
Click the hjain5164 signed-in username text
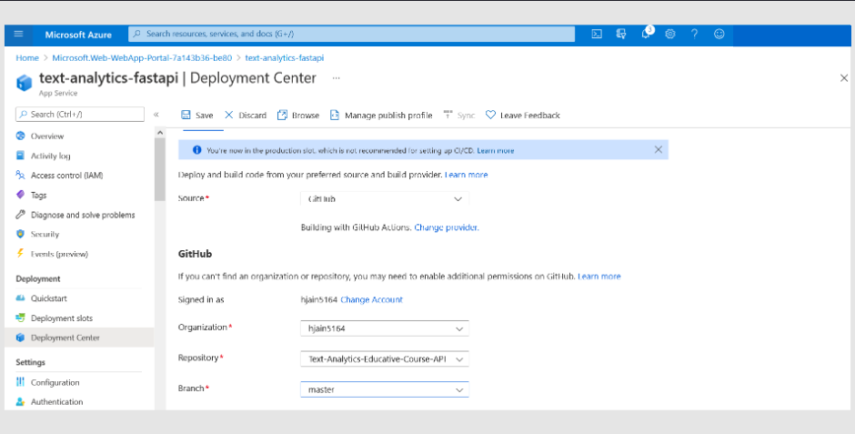[x=319, y=299]
